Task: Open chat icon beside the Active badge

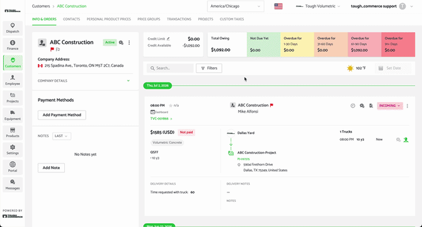Action: (121, 43)
